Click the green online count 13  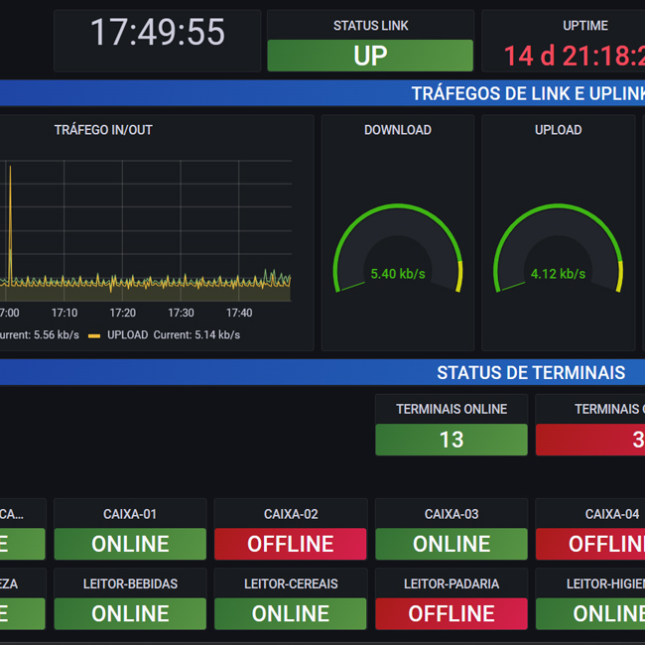click(x=451, y=440)
